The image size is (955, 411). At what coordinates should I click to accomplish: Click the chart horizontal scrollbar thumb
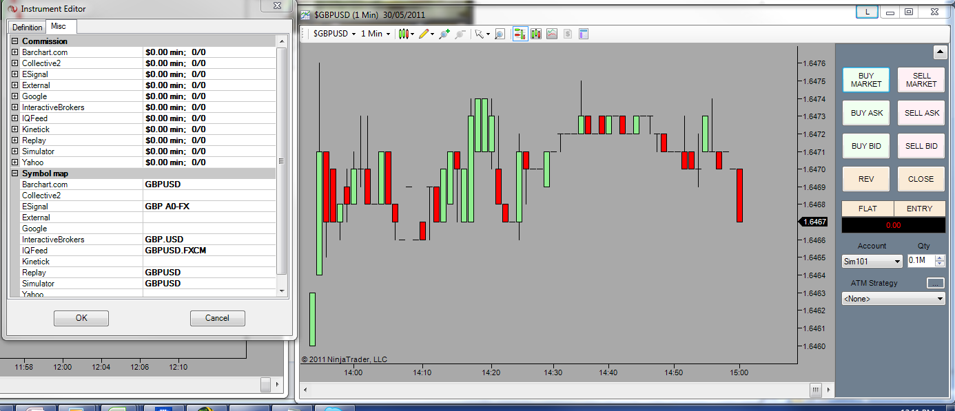click(x=816, y=390)
